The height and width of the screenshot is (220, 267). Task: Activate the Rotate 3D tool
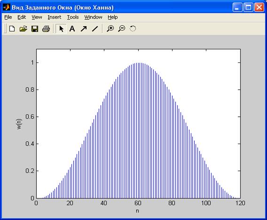point(133,29)
